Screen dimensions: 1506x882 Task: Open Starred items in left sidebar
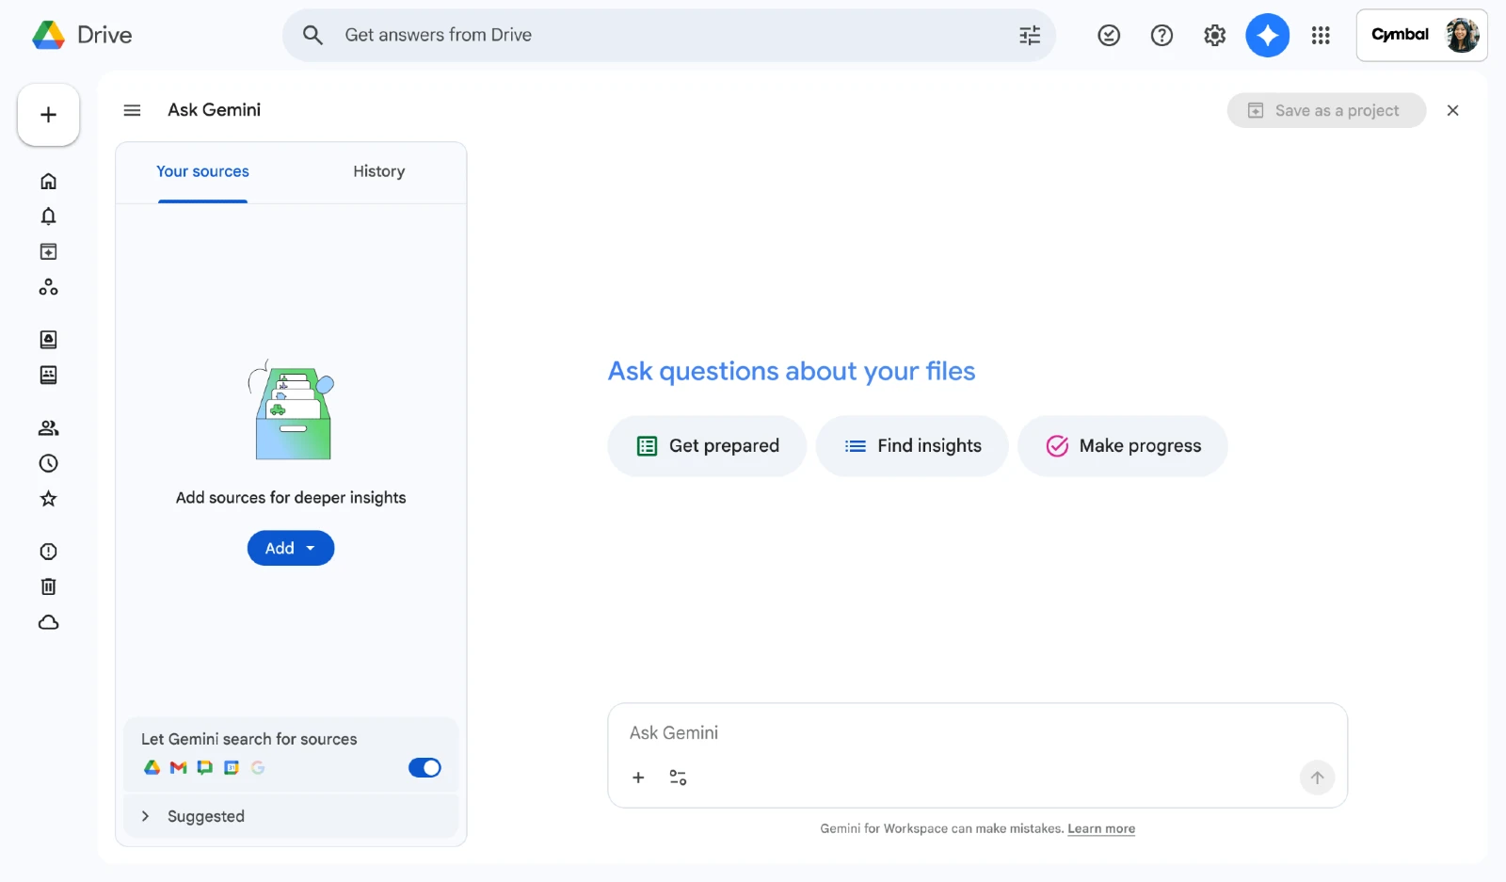pos(49,499)
